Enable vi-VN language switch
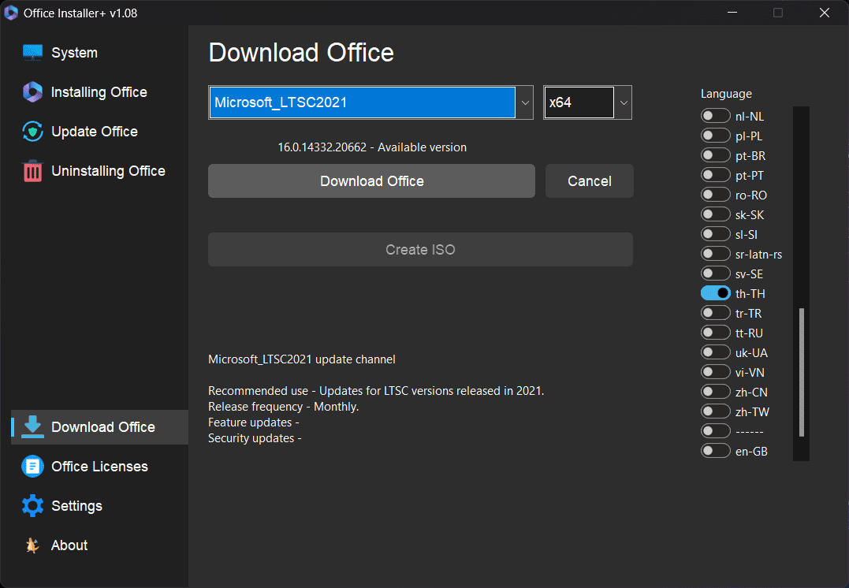This screenshot has width=849, height=588. click(715, 372)
